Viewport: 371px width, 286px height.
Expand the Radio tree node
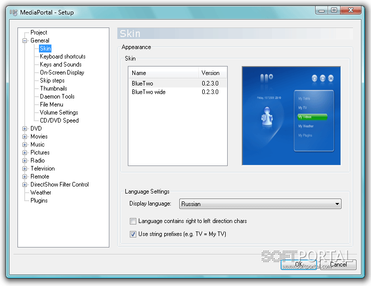coord(24,160)
